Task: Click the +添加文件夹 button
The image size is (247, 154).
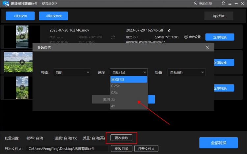Action: click(53, 16)
